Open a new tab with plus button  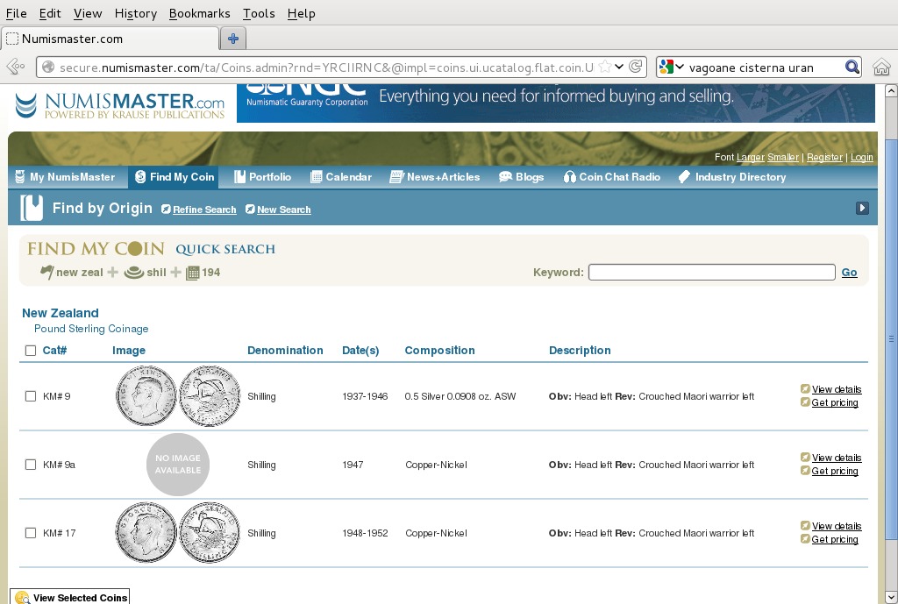pos(233,39)
